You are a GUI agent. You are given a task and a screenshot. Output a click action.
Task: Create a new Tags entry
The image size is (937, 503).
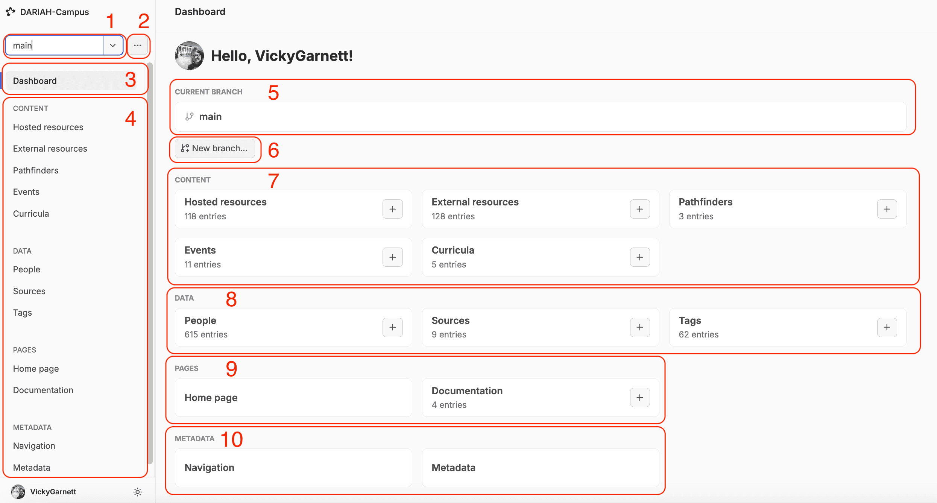pos(887,327)
